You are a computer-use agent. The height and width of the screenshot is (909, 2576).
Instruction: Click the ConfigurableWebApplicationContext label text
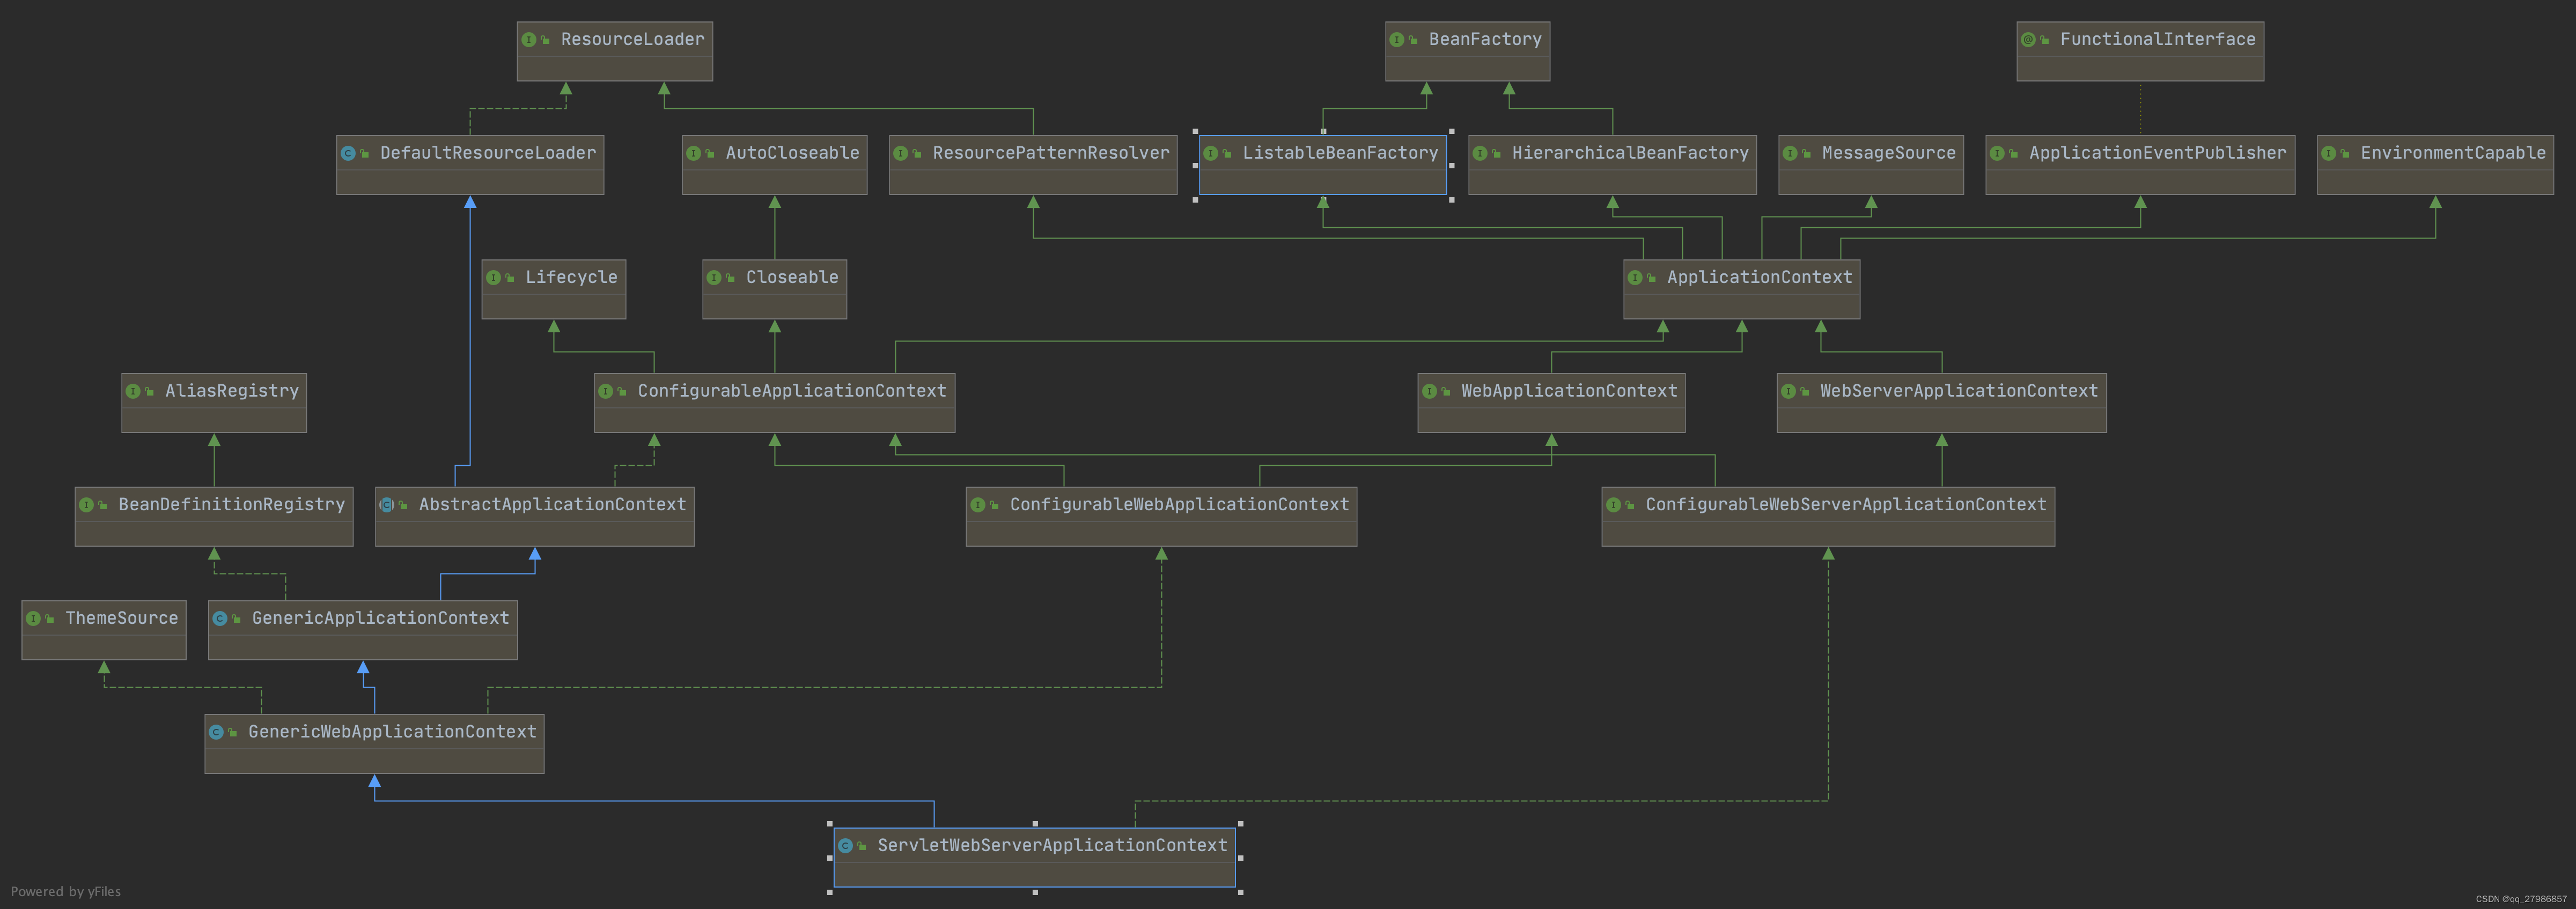(x=1180, y=505)
